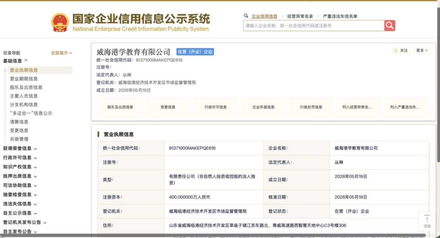Click the small magnifier icon beside 企业信用信息

(x=246, y=16)
